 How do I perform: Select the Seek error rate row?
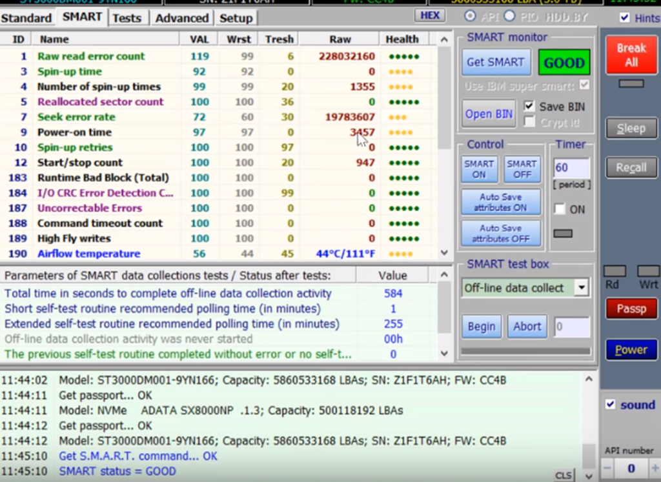tap(218, 117)
